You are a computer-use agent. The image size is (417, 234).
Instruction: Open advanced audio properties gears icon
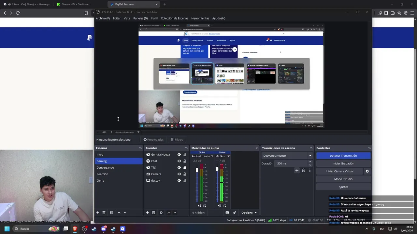point(235,213)
